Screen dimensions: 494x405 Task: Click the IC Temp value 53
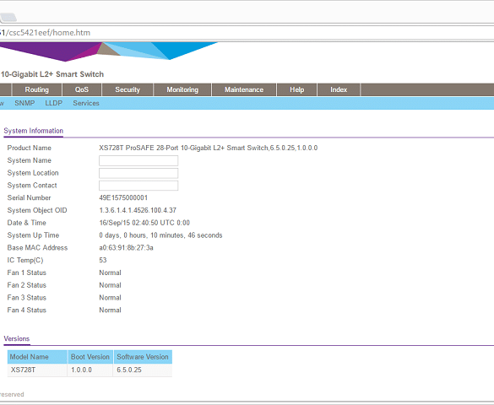103,260
